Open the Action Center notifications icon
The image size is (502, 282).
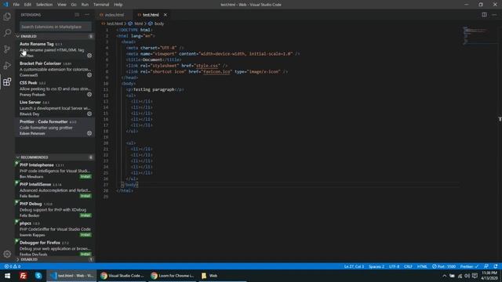point(475,276)
